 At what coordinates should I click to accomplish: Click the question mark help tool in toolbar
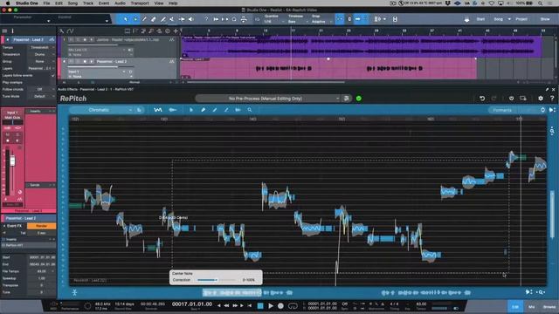click(206, 19)
